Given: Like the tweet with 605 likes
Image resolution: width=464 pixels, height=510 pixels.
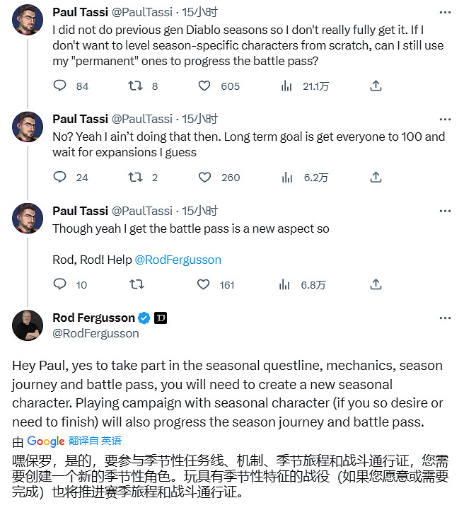Looking at the screenshot, I should click(x=204, y=86).
